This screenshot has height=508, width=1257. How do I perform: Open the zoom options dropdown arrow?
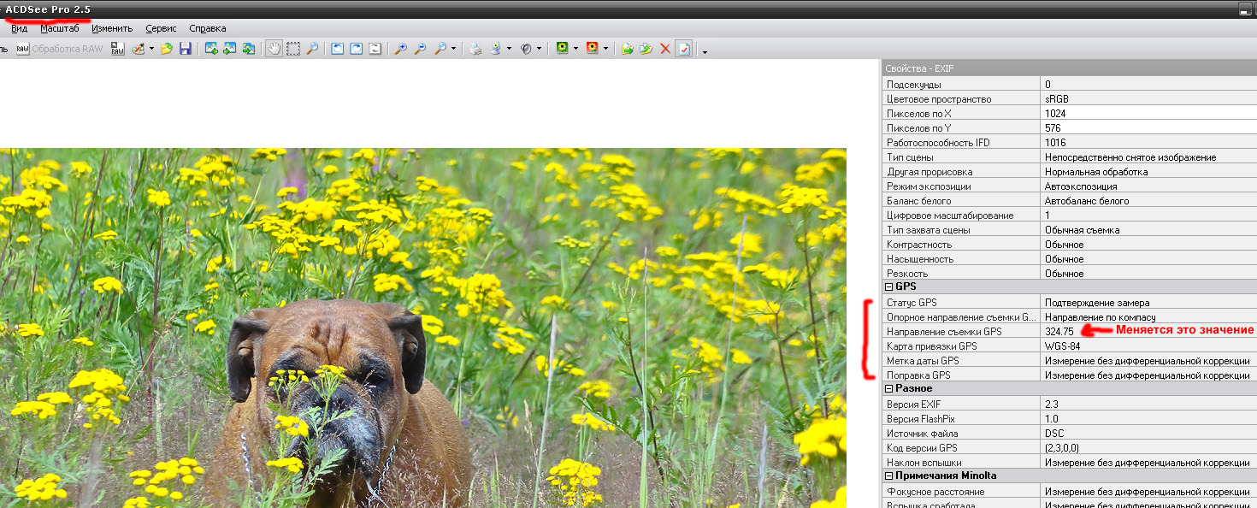pos(453,49)
